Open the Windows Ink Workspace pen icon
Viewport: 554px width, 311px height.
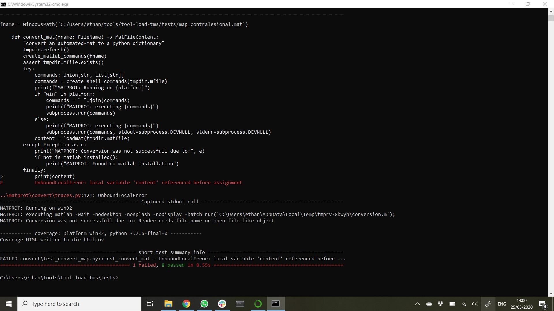coord(489,304)
